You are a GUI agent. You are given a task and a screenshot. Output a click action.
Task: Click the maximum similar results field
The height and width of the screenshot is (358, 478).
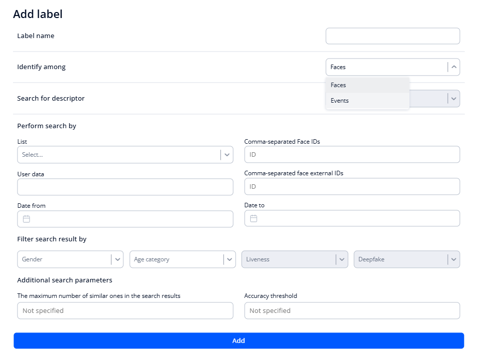125,310
